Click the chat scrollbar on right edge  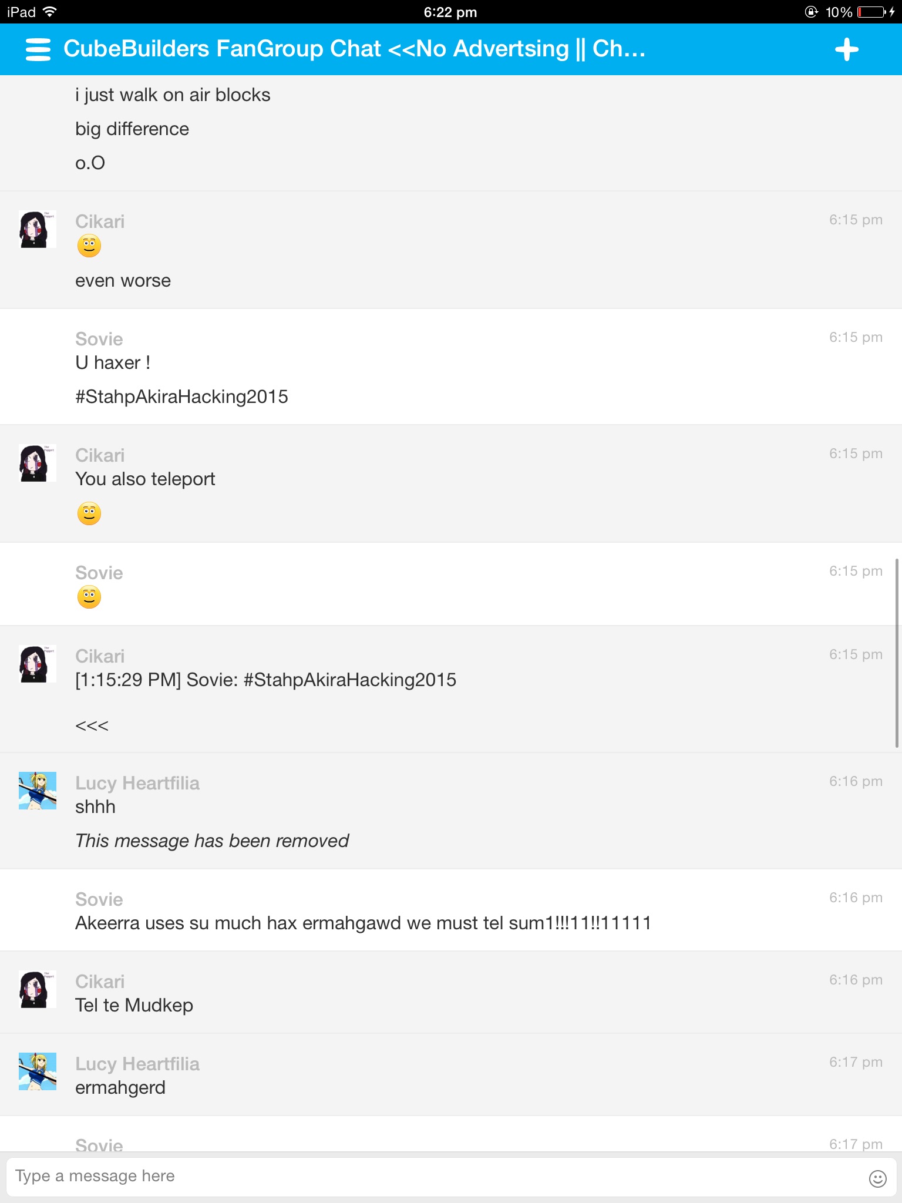tap(897, 653)
